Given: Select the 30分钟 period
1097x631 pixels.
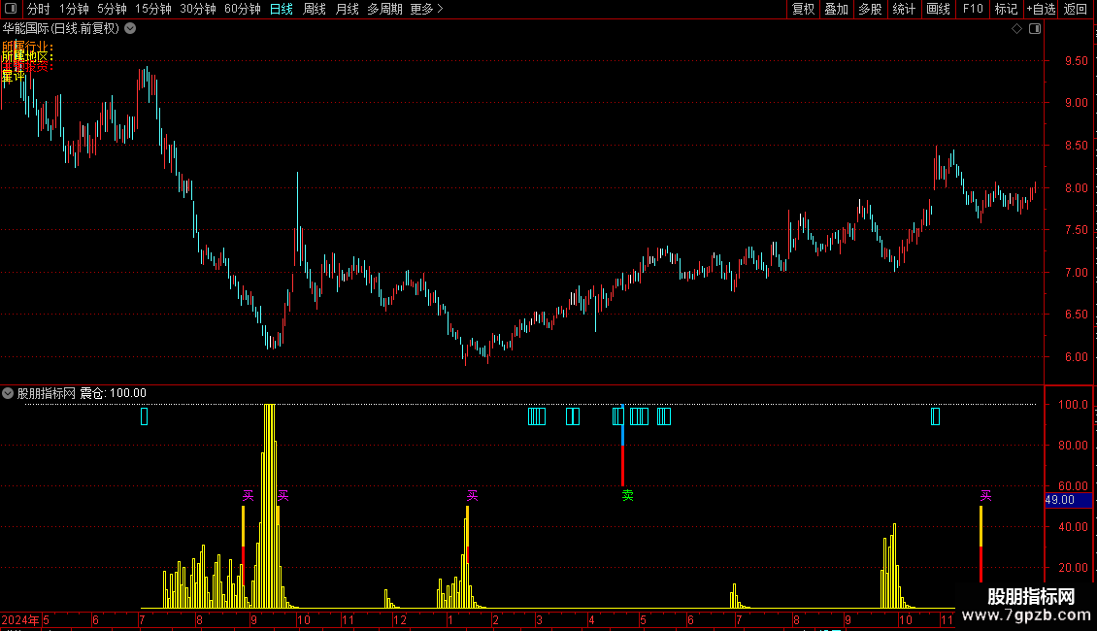Looking at the screenshot, I should point(197,9).
